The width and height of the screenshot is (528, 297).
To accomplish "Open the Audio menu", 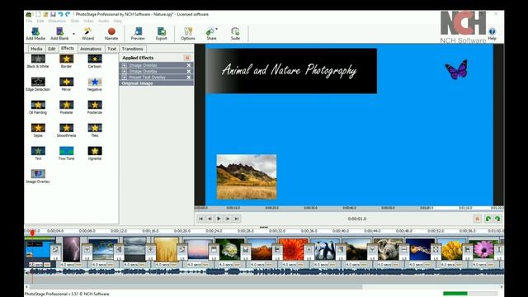I will (x=103, y=21).
